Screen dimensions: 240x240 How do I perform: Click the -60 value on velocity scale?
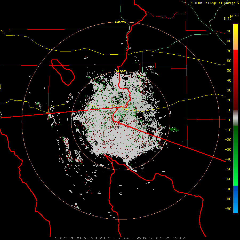click(228, 179)
